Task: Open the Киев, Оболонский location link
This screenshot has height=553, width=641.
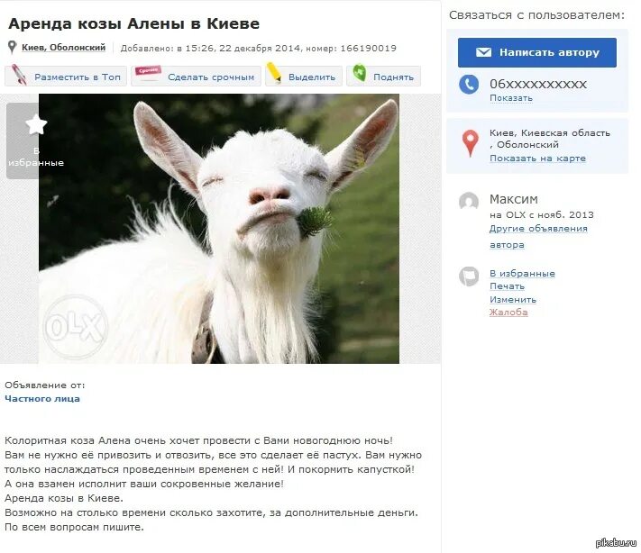Action: 63,48
